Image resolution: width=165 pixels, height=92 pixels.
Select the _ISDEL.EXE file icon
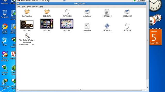[x=127, y=12]
